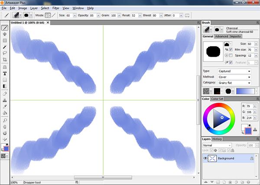Screen dimensions: 260x185
Task: Switch to the History tab
Action: point(218,139)
